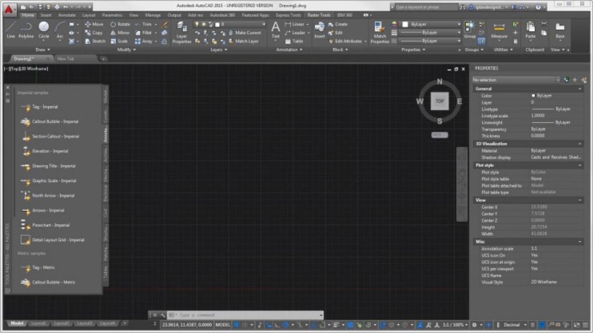Viewport: 593px width, 333px height.
Task: Activate the Circle tool
Action: [43, 31]
